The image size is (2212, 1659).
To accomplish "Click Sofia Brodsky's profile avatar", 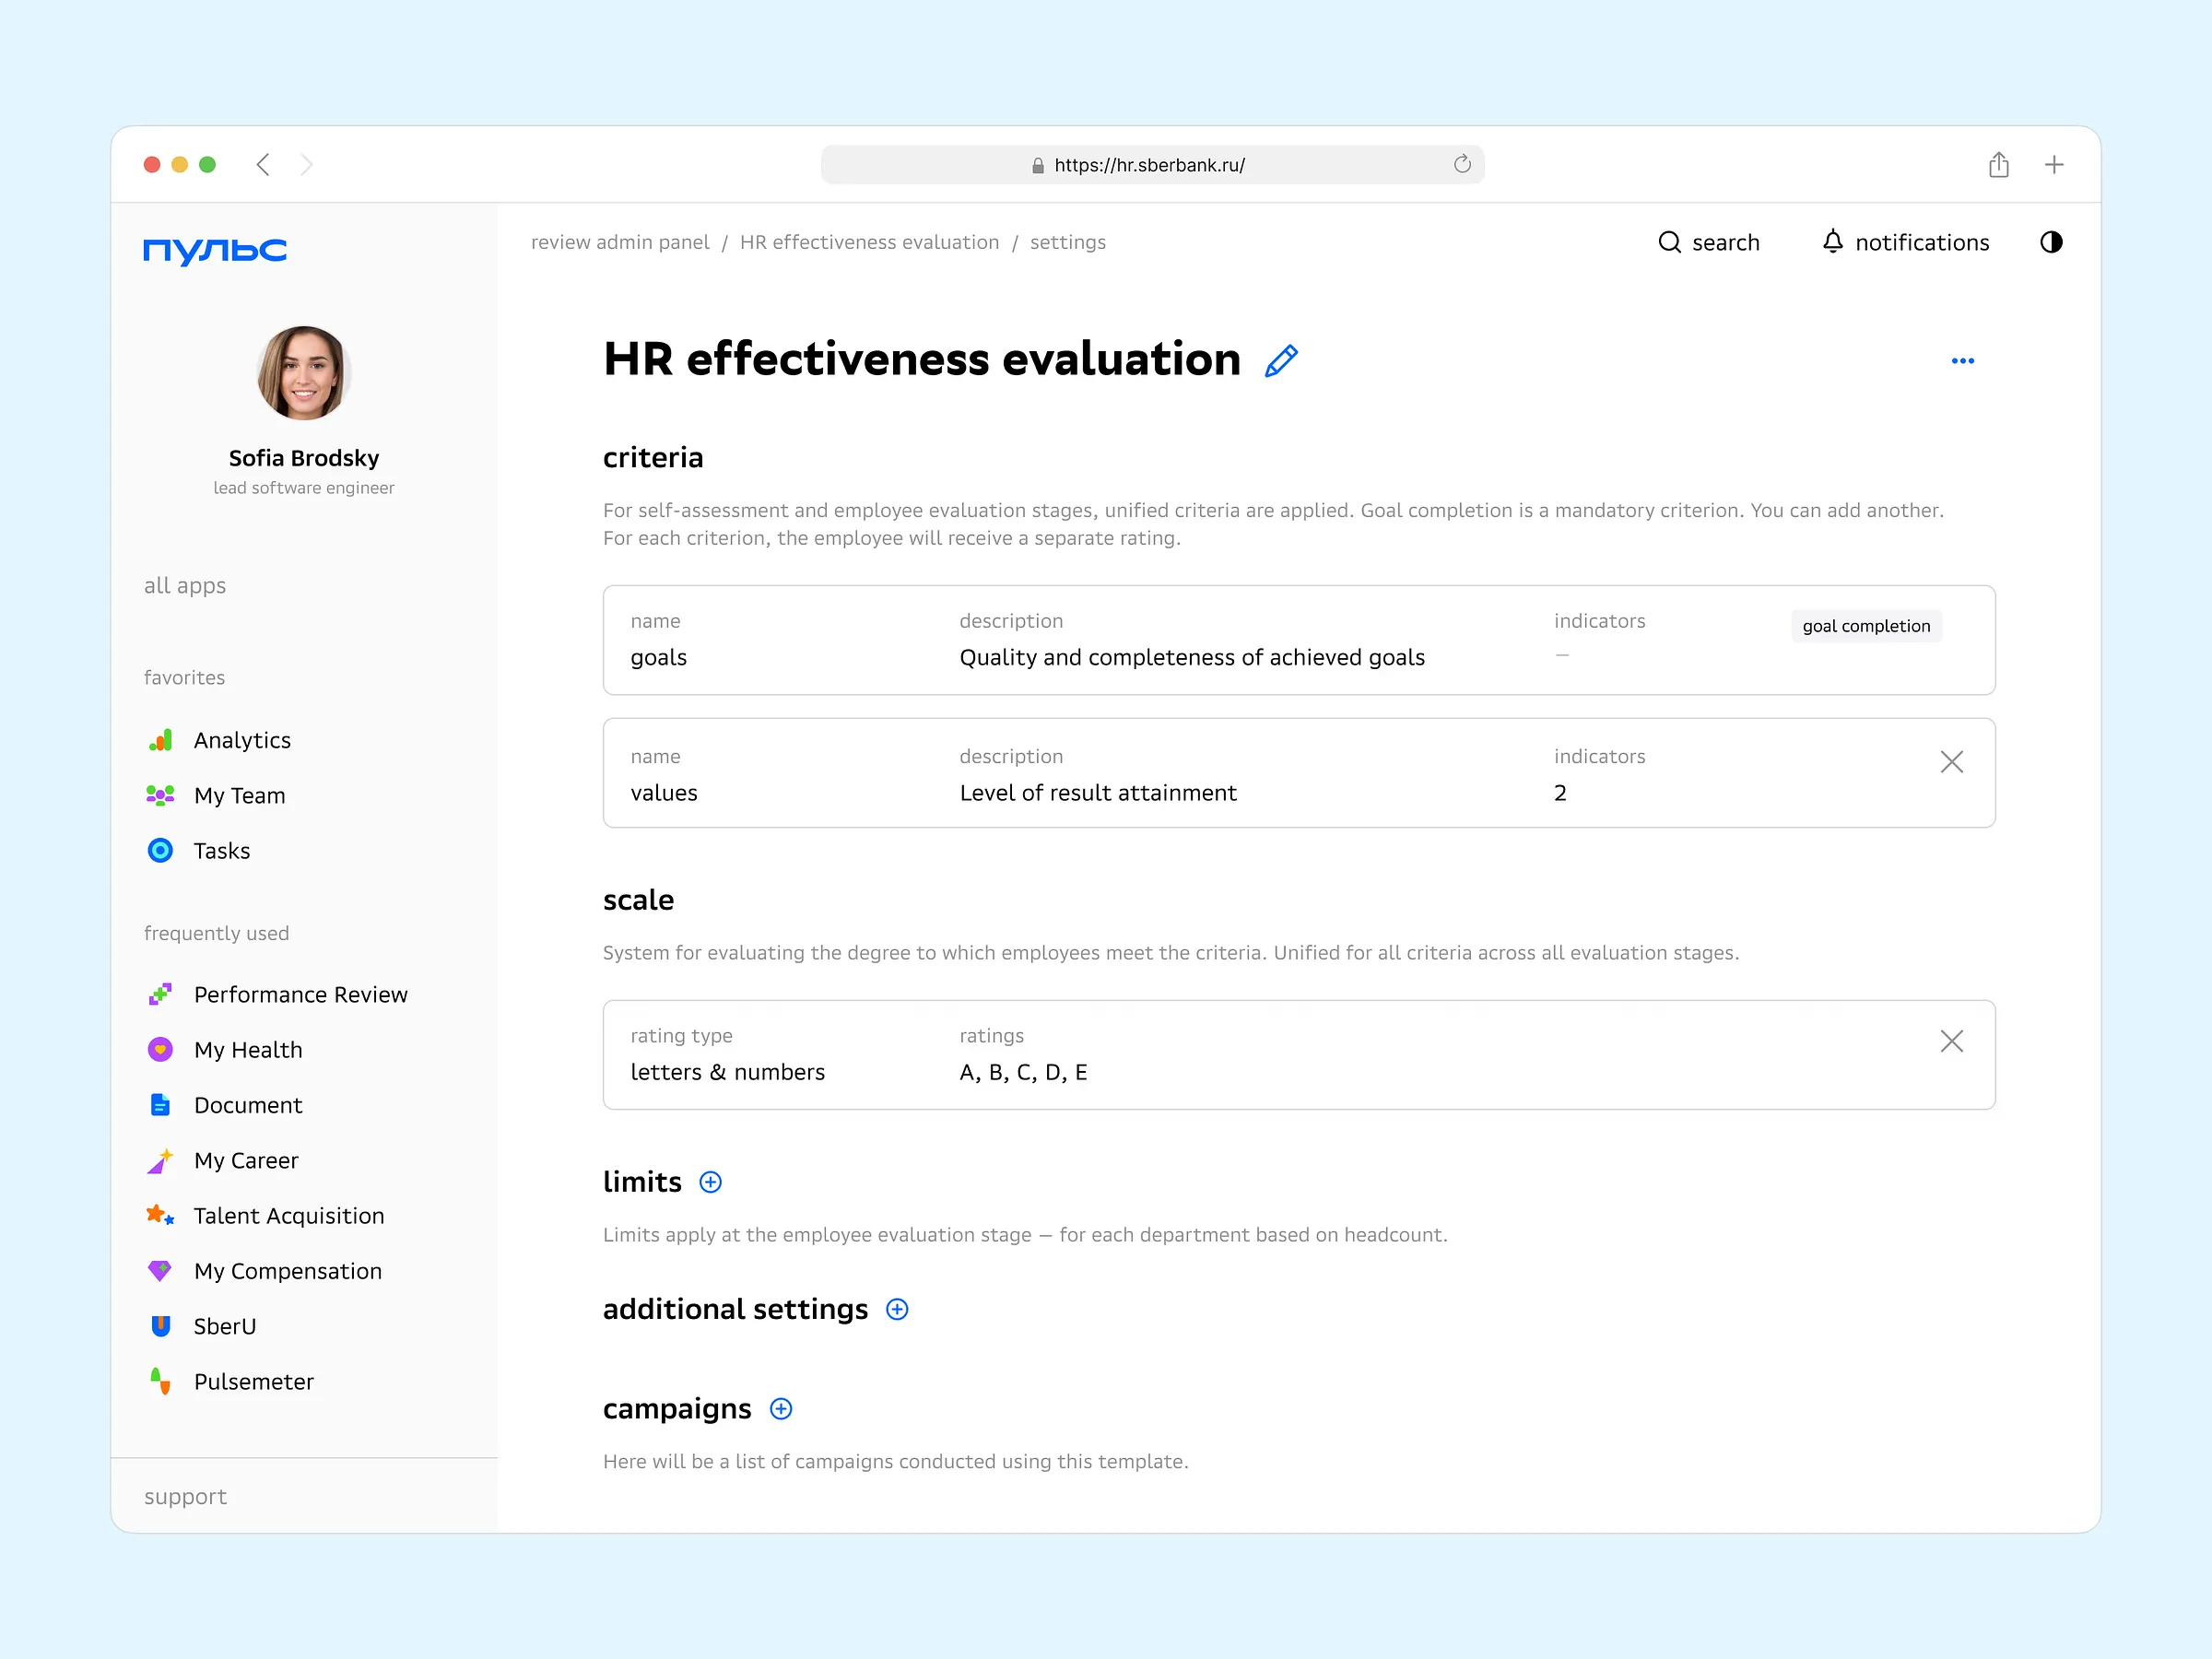I will click(303, 373).
